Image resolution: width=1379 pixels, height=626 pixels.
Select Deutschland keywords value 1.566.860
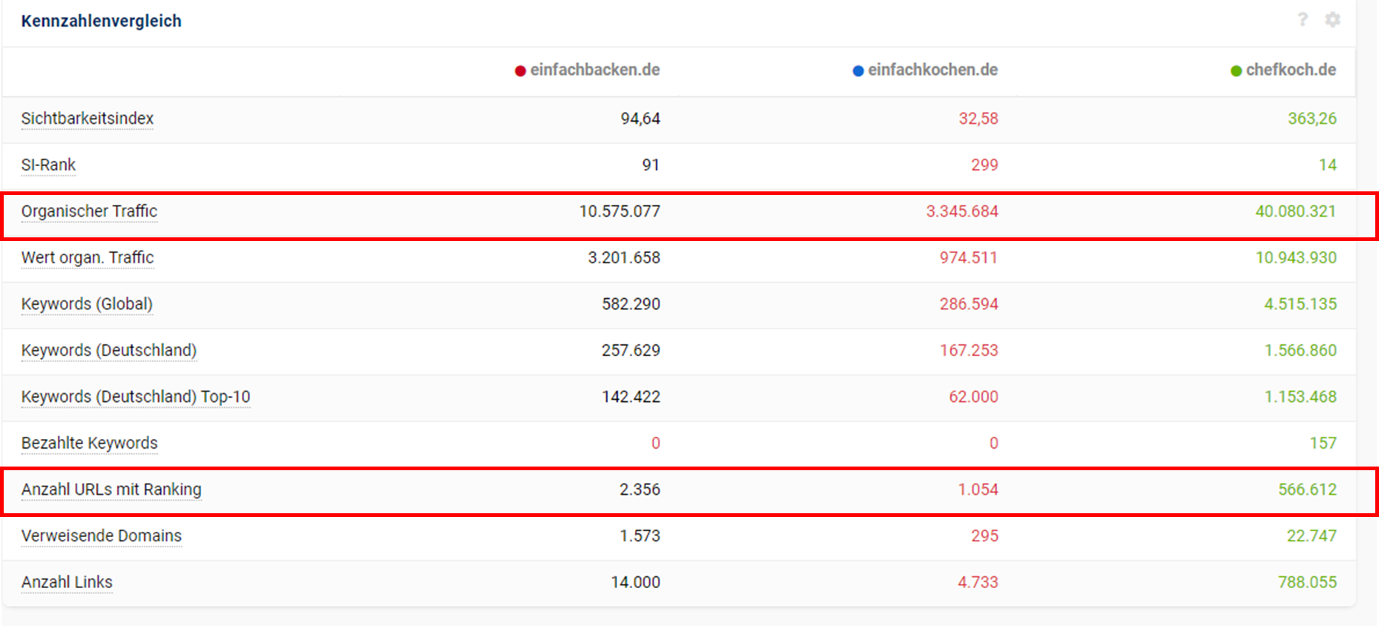tap(1300, 350)
